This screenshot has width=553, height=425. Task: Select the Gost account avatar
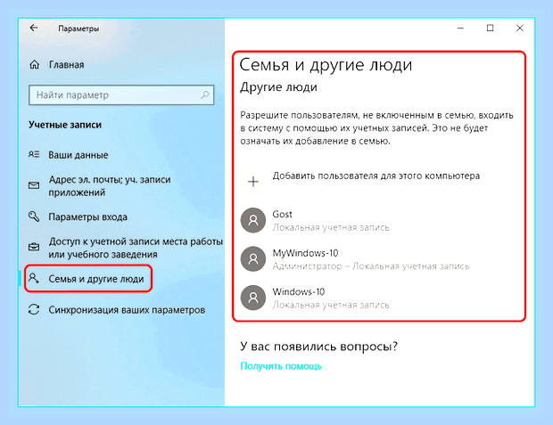tap(253, 220)
